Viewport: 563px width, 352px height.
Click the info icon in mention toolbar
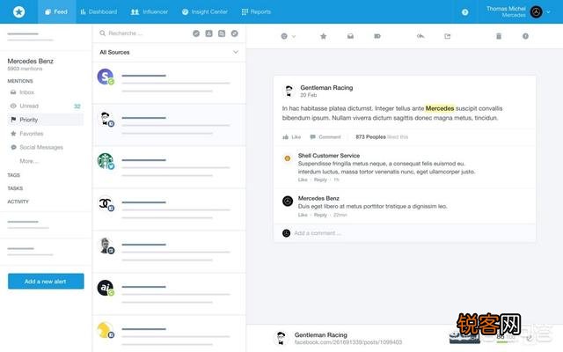[x=525, y=36]
